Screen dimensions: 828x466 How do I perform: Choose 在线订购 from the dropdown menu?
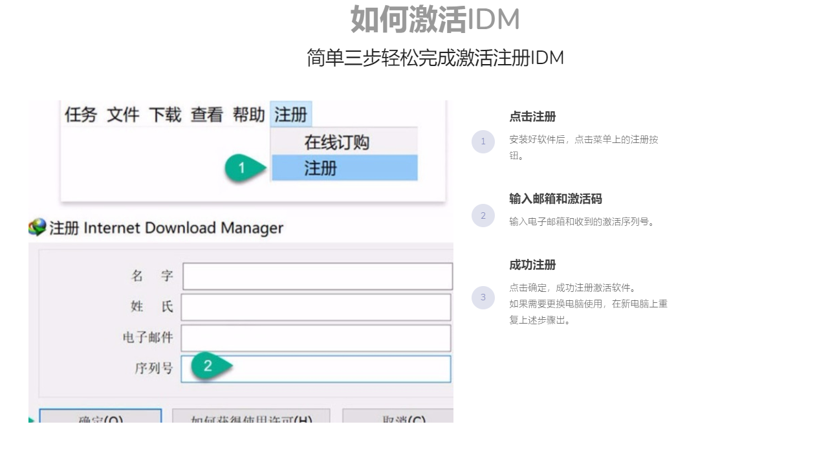tap(345, 142)
